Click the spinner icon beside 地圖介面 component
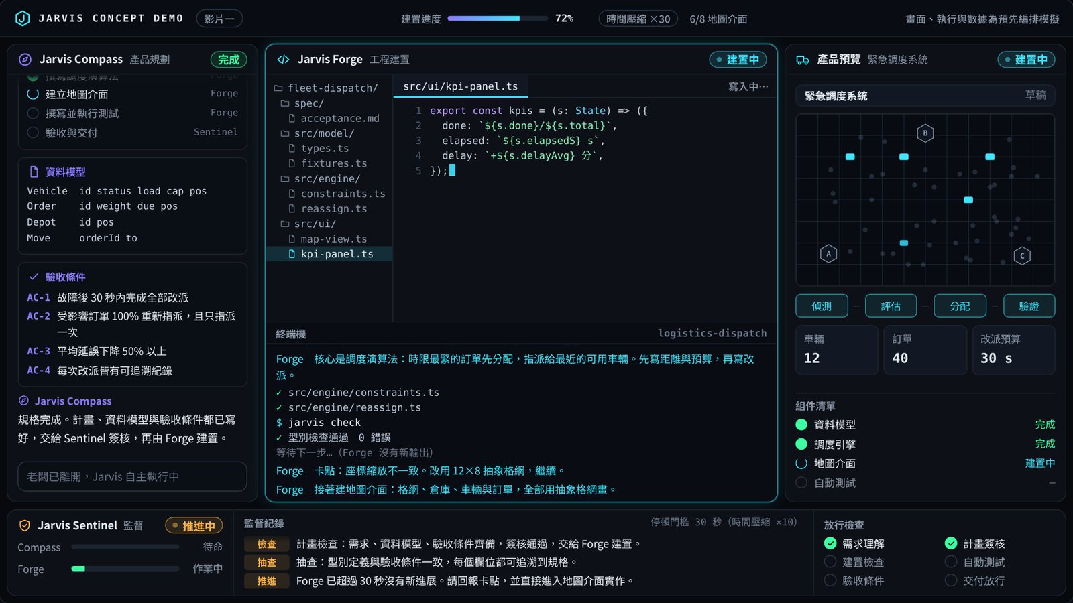Image resolution: width=1073 pixels, height=603 pixels. pos(801,464)
